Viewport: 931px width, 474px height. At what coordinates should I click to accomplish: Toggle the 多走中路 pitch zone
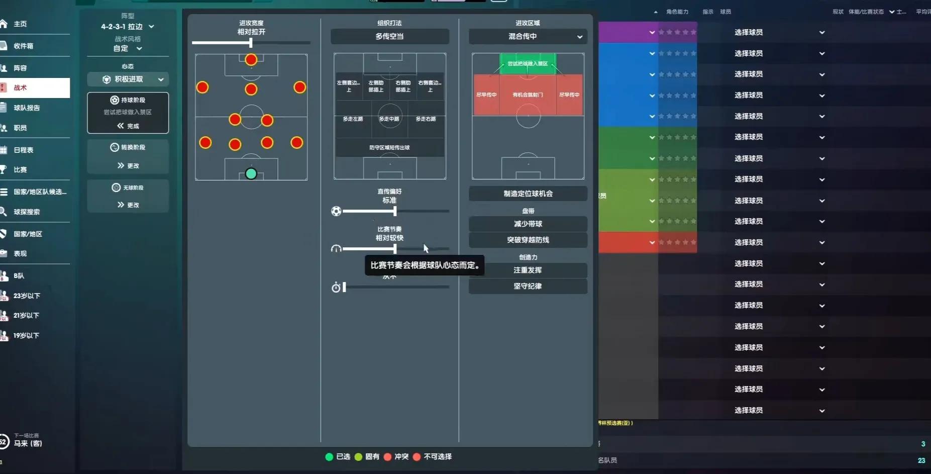(x=389, y=119)
